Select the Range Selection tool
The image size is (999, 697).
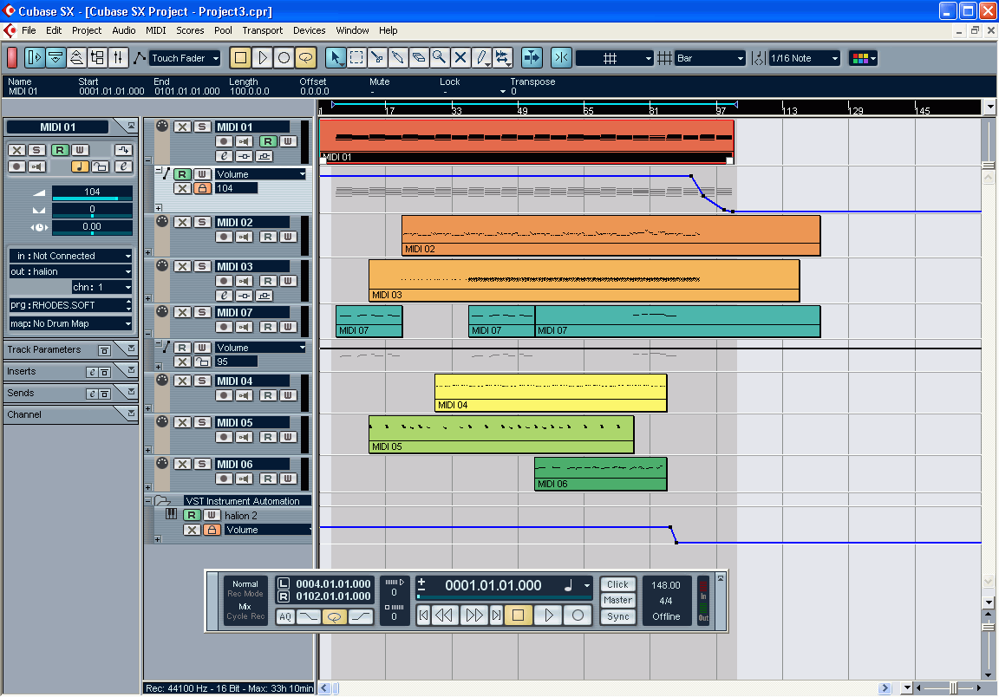356,58
